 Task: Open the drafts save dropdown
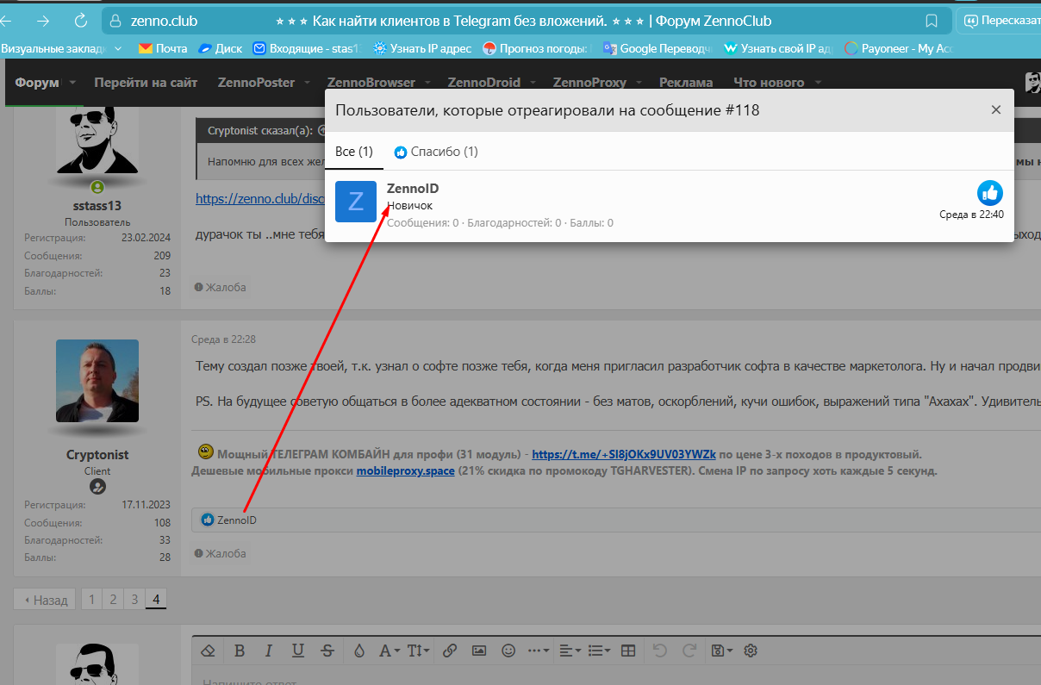click(722, 651)
